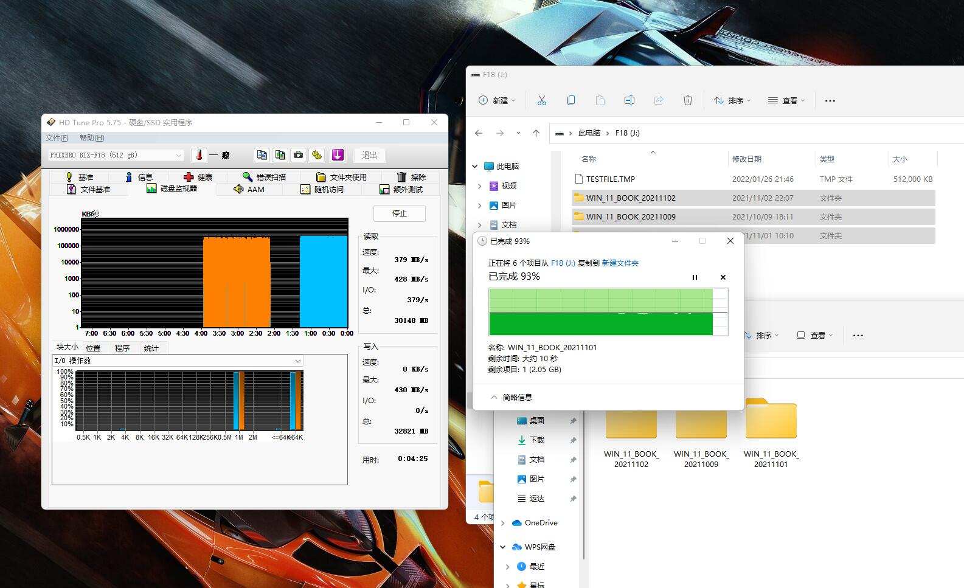Switch to the AAM tab

[249, 189]
